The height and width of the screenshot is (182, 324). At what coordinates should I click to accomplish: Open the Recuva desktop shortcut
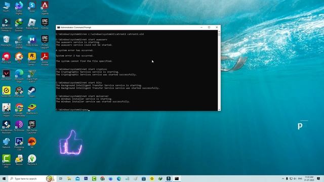coord(19,160)
